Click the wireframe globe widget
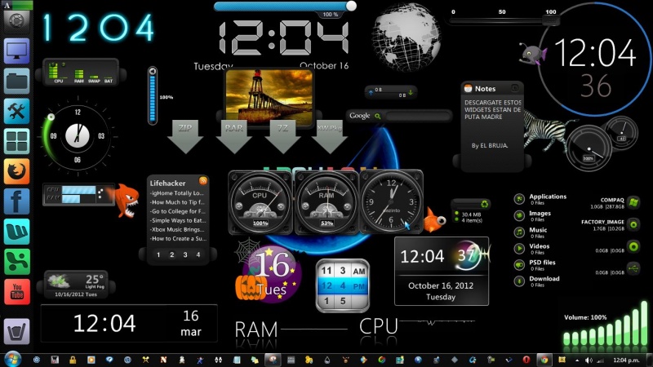Viewport: 653px width, 367px height. 406,37
